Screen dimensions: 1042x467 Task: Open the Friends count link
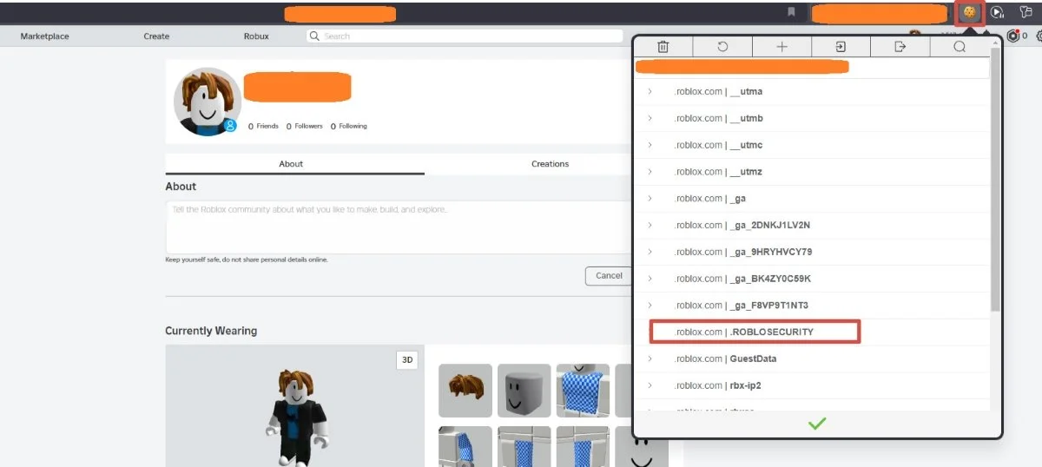click(x=263, y=126)
